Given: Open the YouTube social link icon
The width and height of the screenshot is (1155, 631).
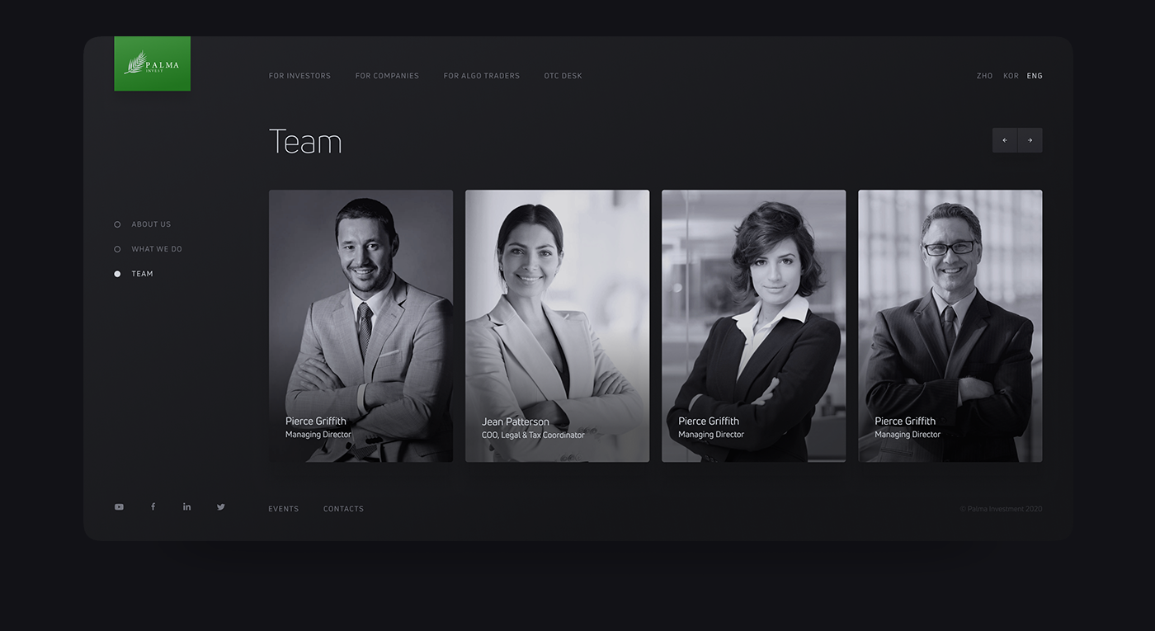Looking at the screenshot, I should (119, 507).
